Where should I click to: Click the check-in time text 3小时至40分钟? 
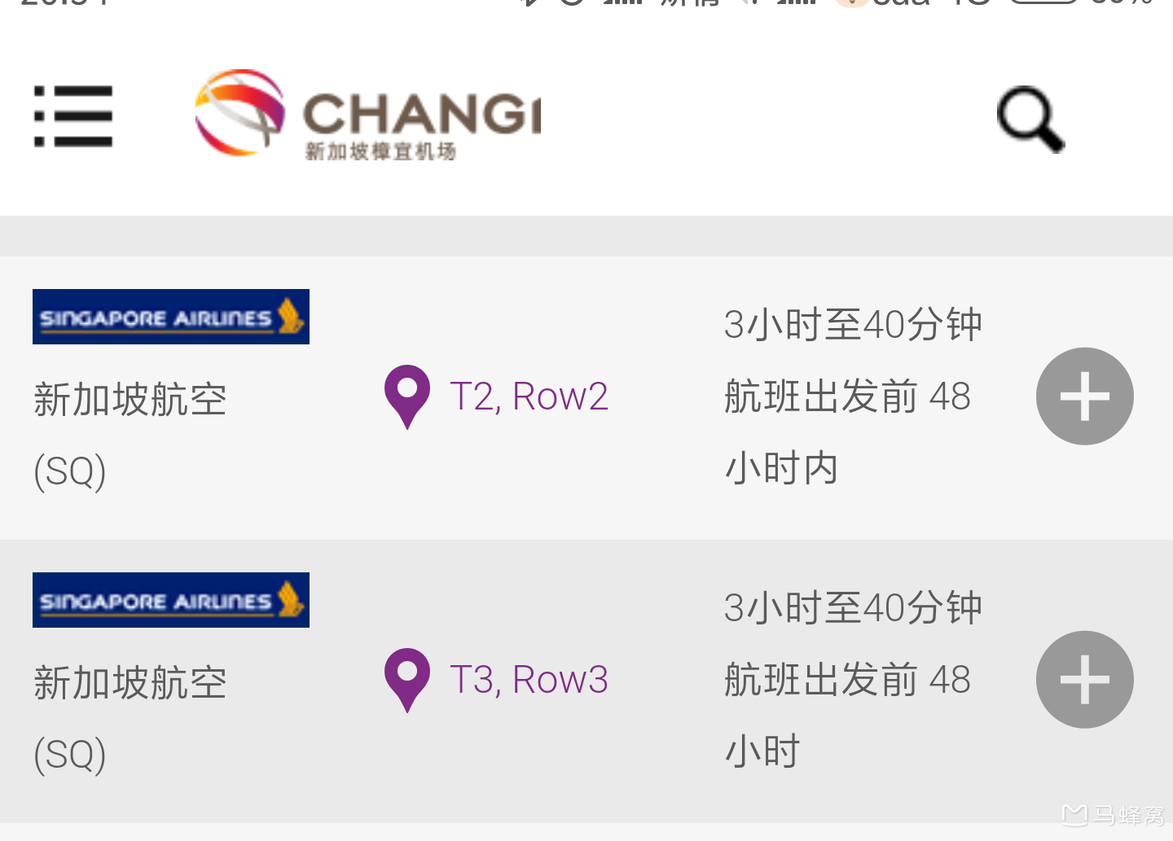pos(853,324)
